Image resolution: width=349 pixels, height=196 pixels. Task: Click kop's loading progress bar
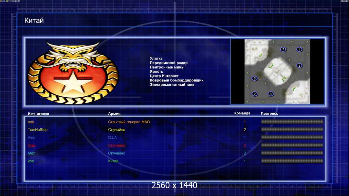[x=292, y=161]
